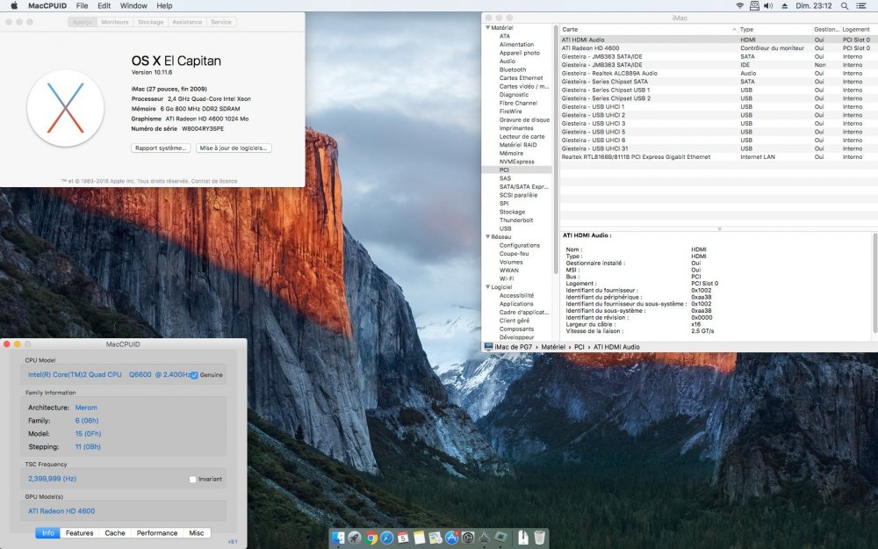Open Calendar from the Dock
878x549 pixels.
(403, 538)
